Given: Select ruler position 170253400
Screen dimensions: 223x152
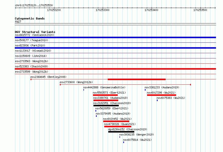Looking at the screenshot, I should pyautogui.click(x=151, y=10).
